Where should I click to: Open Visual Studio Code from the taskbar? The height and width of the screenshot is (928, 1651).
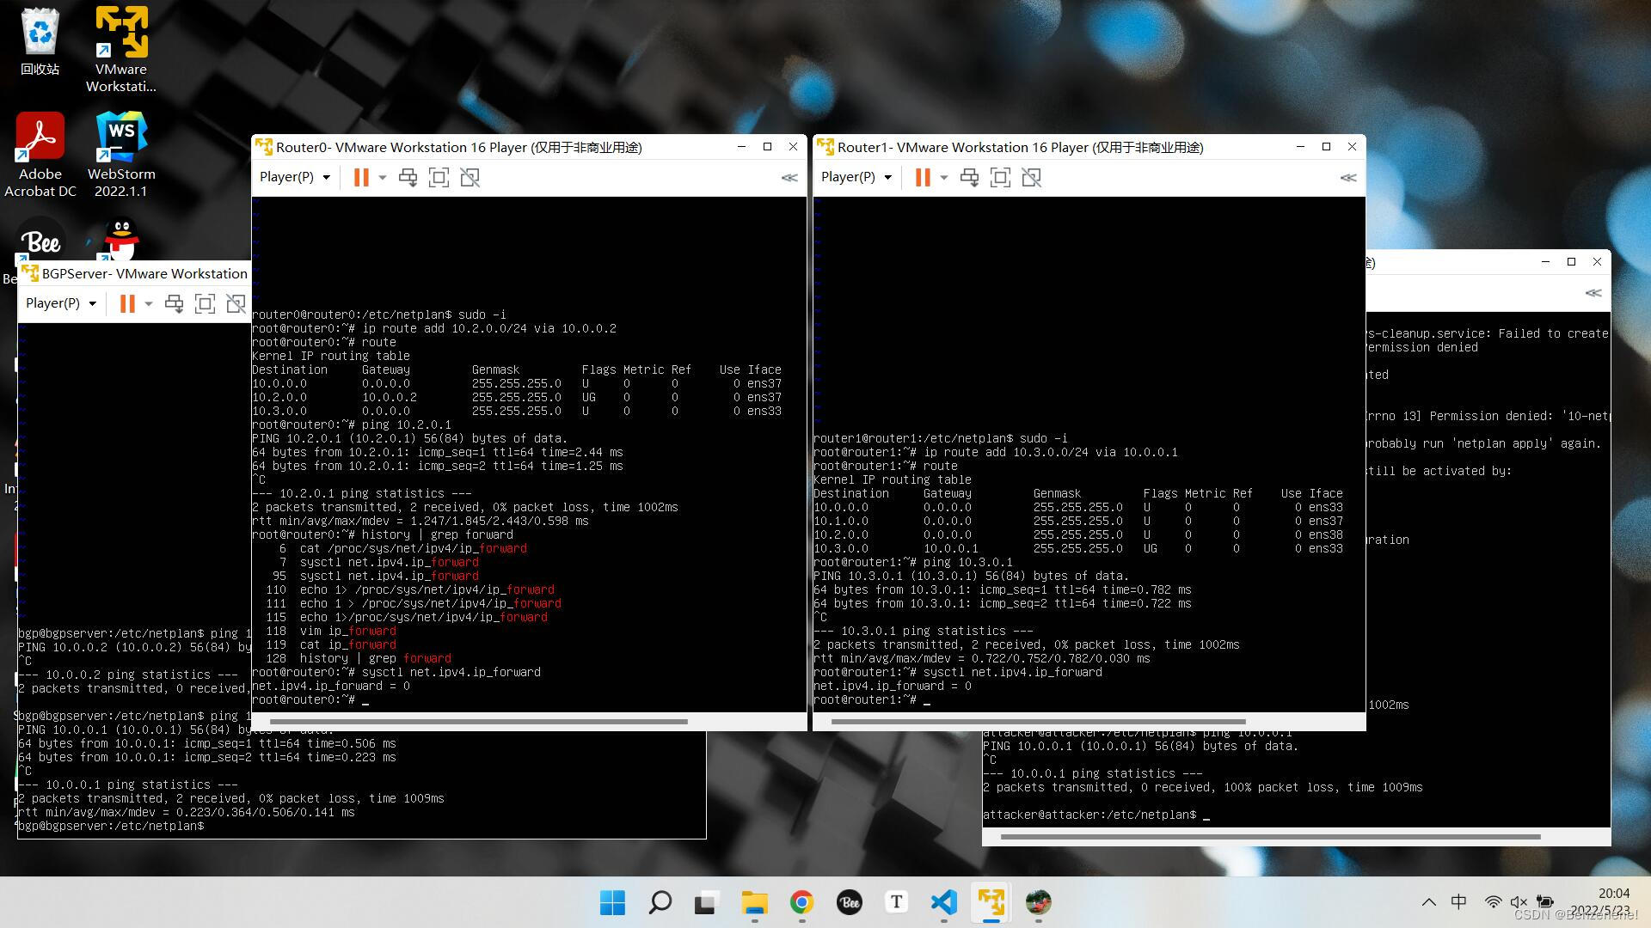point(943,902)
